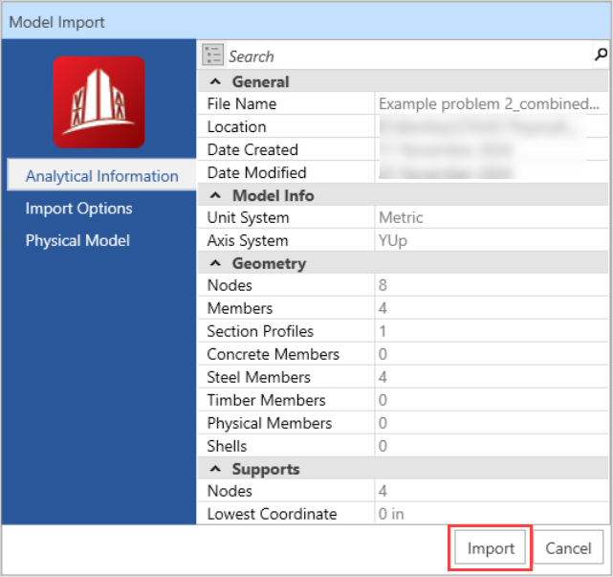The height and width of the screenshot is (577, 613).
Task: Select the Physical Members row
Action: pos(403,423)
